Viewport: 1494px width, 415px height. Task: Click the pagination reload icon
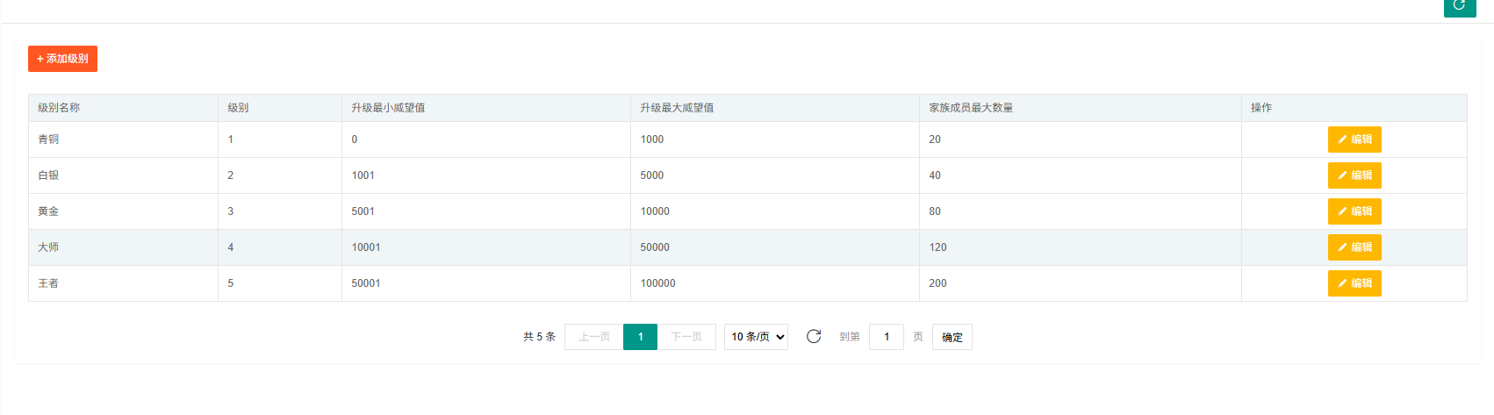(814, 337)
